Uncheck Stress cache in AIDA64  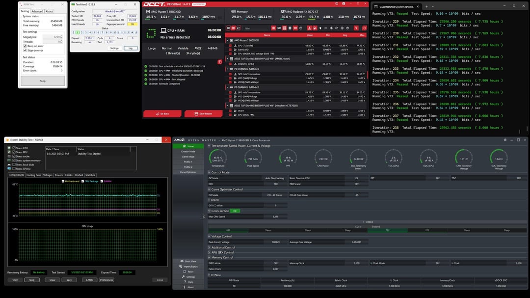(x=14, y=156)
